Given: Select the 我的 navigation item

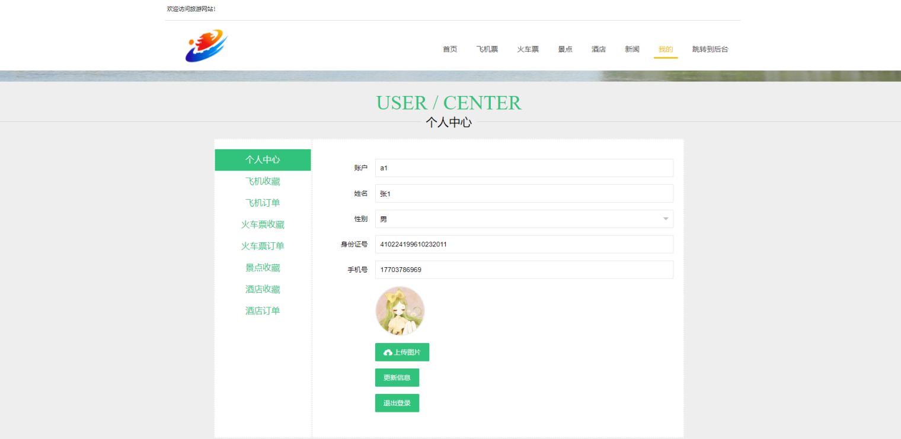Looking at the screenshot, I should pos(666,49).
